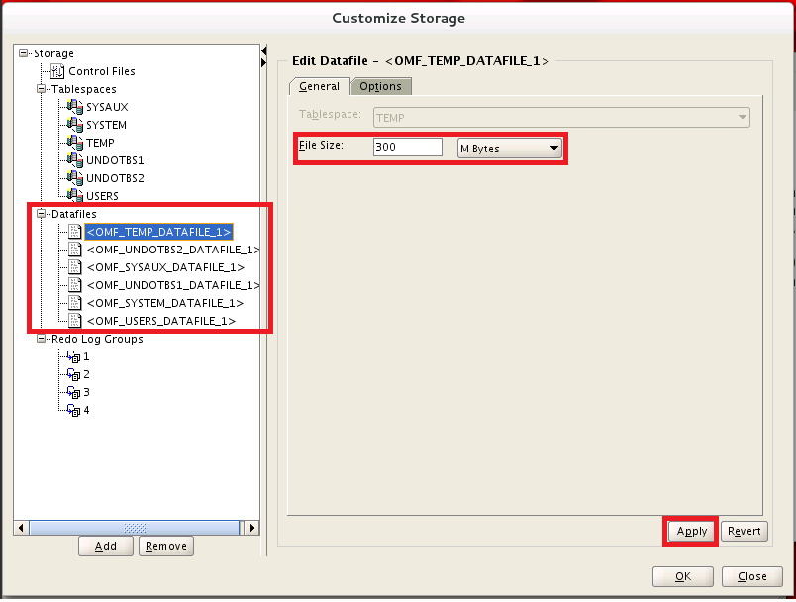796x602 pixels.
Task: Collapse the Redo Log Groups node
Action: [x=42, y=339]
